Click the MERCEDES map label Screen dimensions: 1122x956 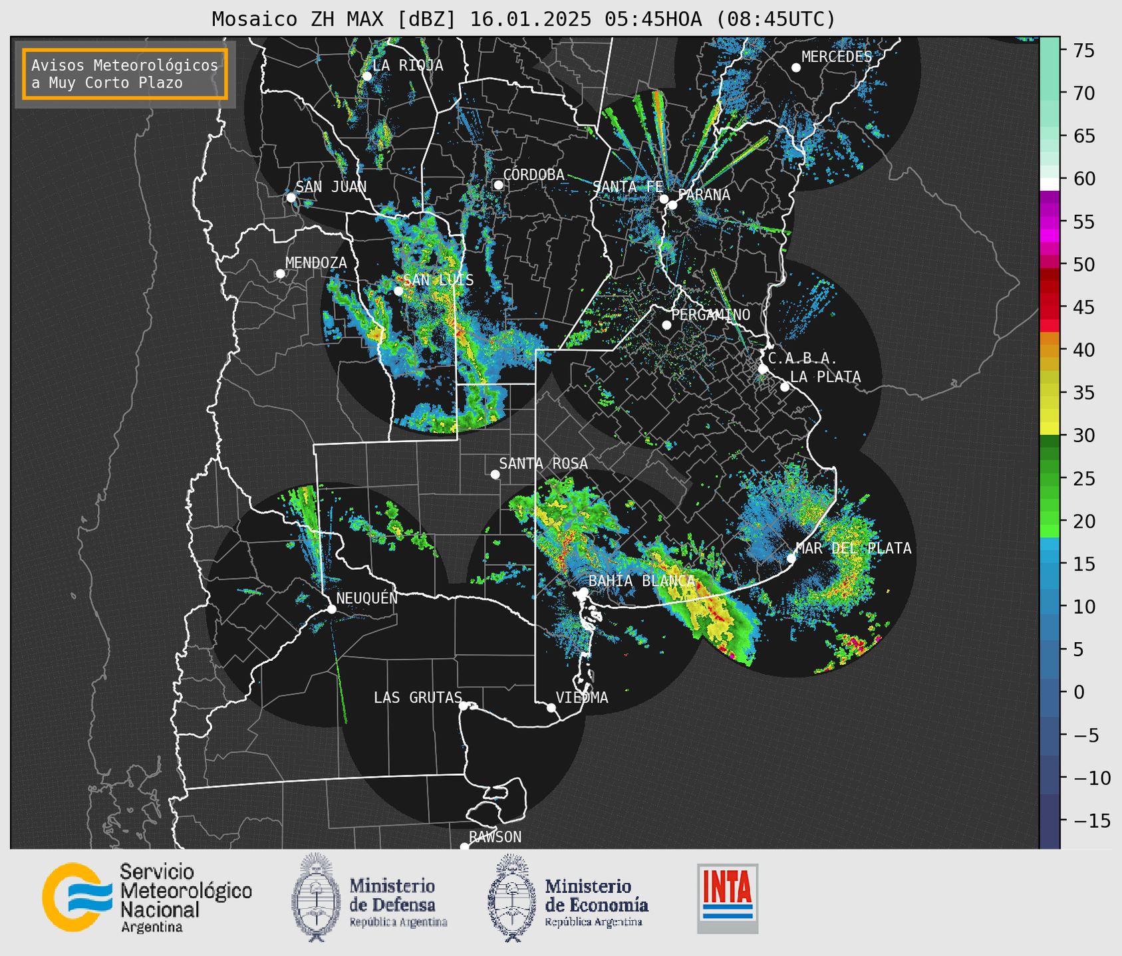click(837, 57)
